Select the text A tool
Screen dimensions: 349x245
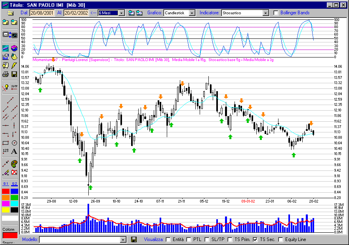14,151
